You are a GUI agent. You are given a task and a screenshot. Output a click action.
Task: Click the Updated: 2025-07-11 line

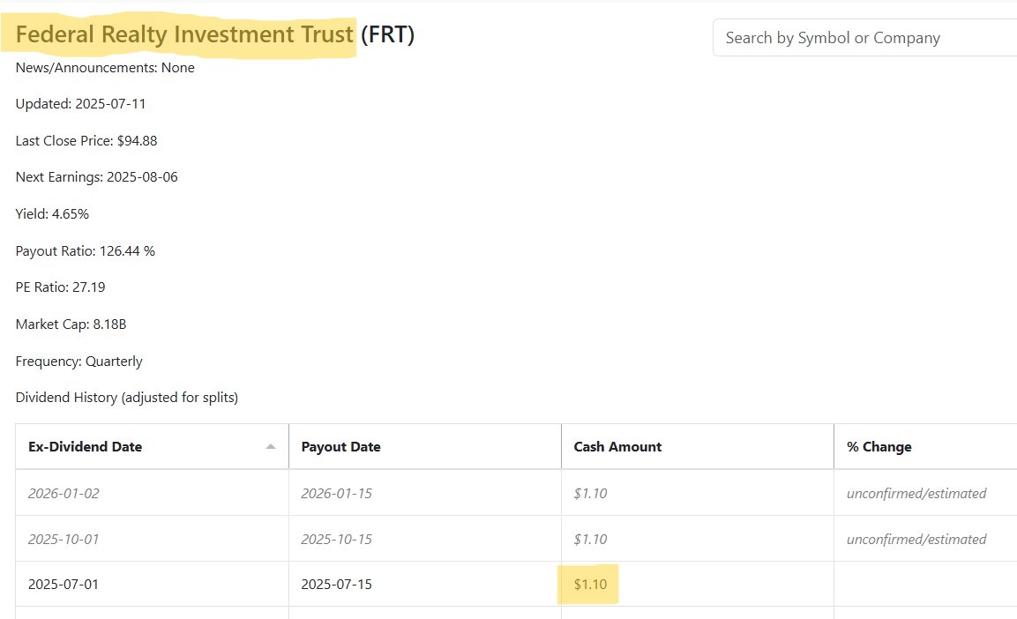tap(80, 104)
